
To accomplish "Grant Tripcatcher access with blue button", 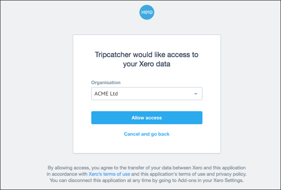I will 147,118.
